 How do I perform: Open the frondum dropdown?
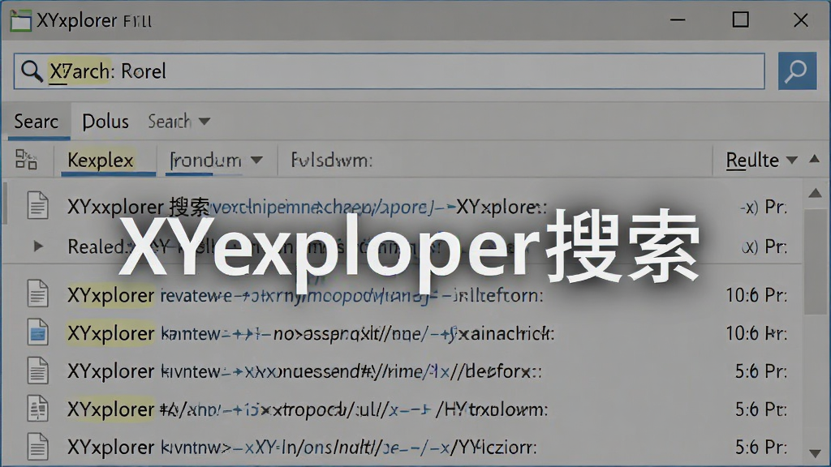coord(216,160)
